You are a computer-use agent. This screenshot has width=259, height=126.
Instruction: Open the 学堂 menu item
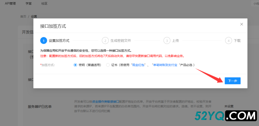(29, 4)
